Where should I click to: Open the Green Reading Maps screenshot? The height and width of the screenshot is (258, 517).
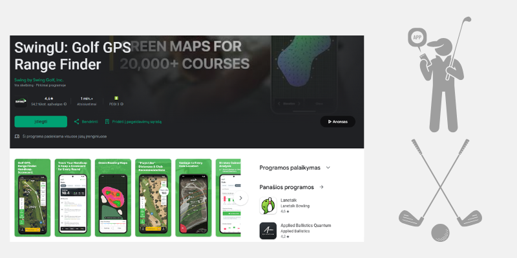112,198
